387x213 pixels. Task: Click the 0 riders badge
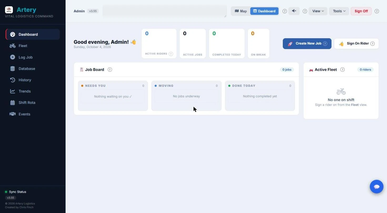click(365, 70)
